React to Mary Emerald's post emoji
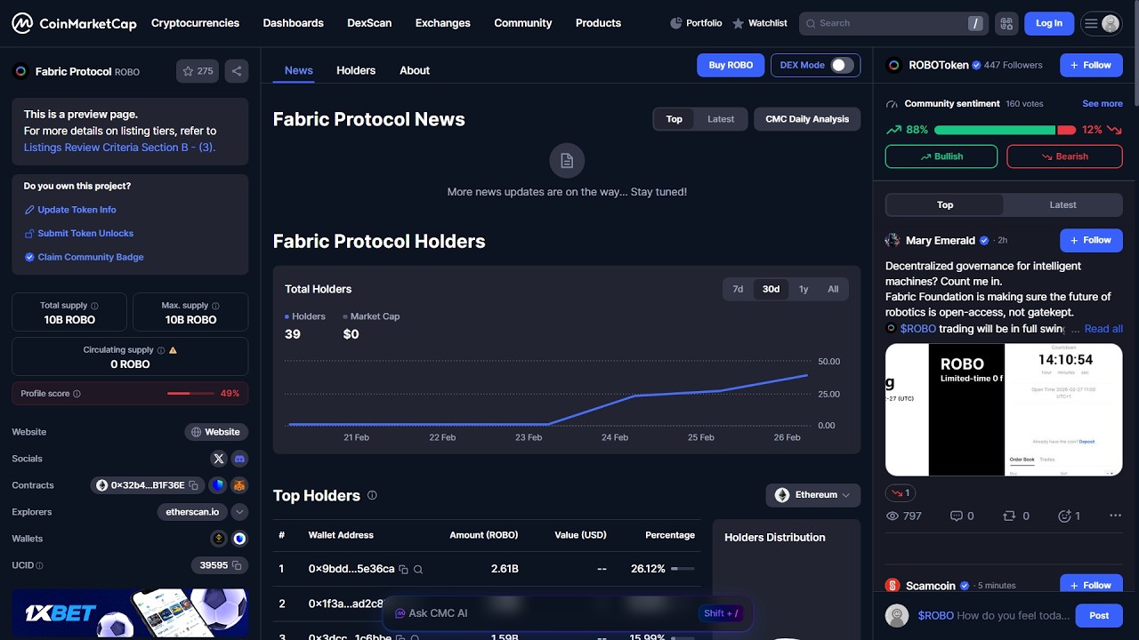 (1069, 516)
